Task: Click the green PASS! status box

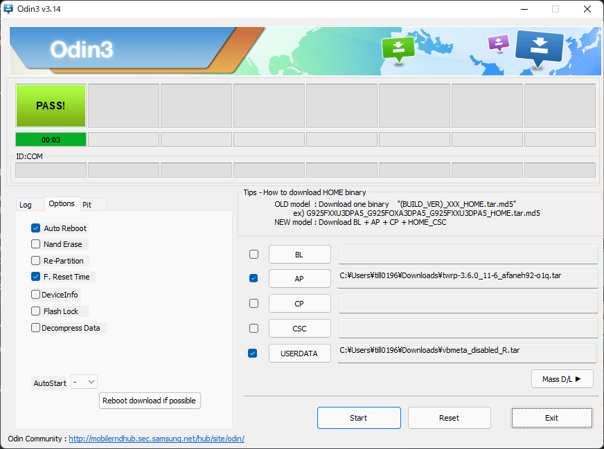Action: coord(51,106)
